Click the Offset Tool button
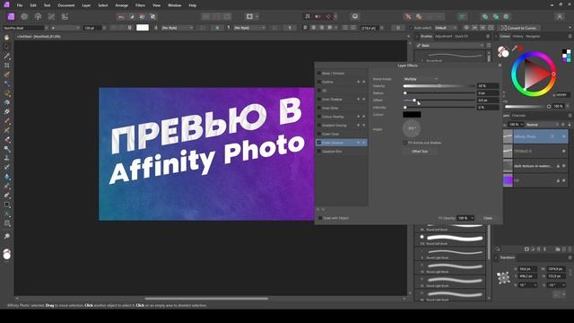Screen dimensions: 574x323 pyautogui.click(x=420, y=152)
